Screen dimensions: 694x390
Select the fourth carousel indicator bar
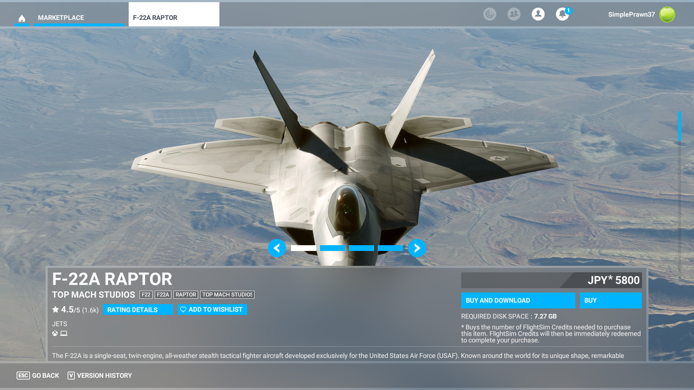(x=390, y=248)
